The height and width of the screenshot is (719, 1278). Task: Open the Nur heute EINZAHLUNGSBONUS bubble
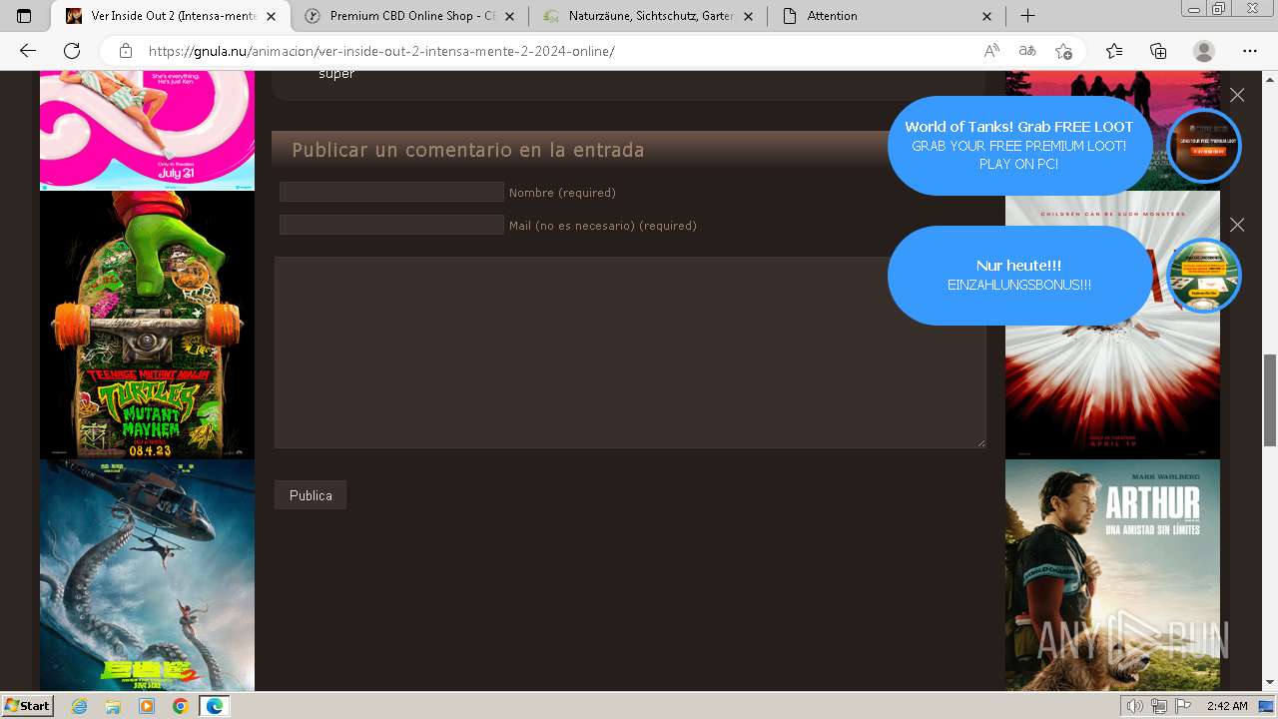[x=1019, y=275]
